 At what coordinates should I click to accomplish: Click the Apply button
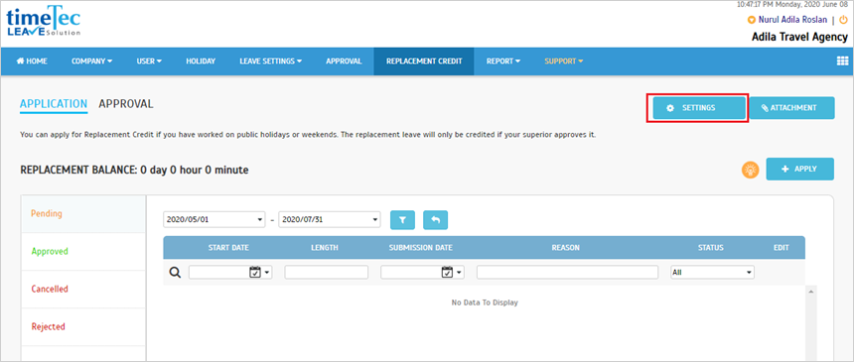point(799,169)
